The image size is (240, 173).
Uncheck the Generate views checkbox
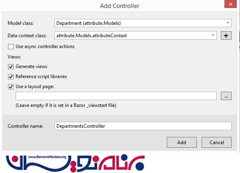click(11, 66)
